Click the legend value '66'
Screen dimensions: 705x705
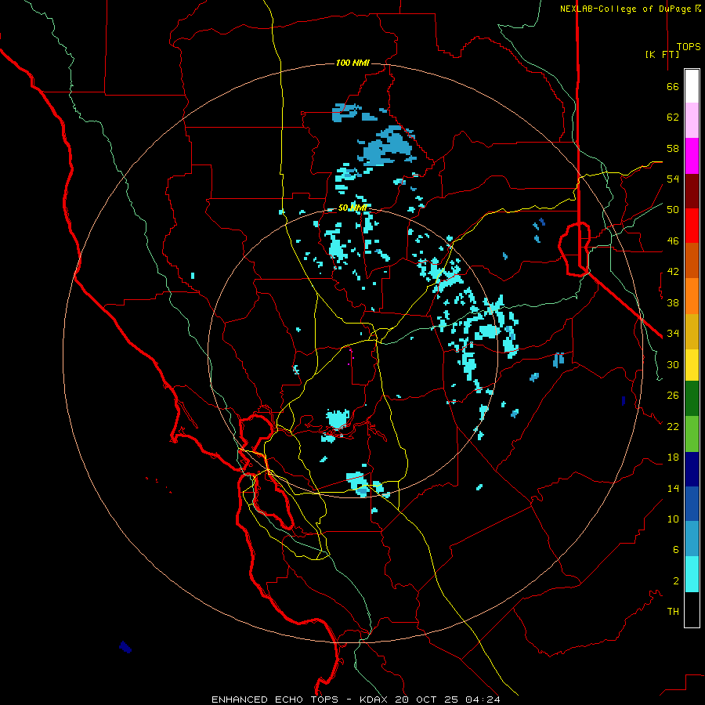(673, 87)
